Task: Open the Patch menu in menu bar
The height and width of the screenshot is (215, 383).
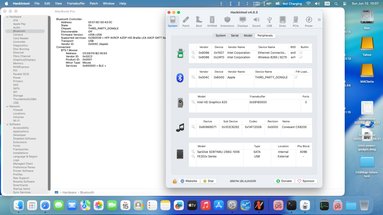Action: (94, 3)
